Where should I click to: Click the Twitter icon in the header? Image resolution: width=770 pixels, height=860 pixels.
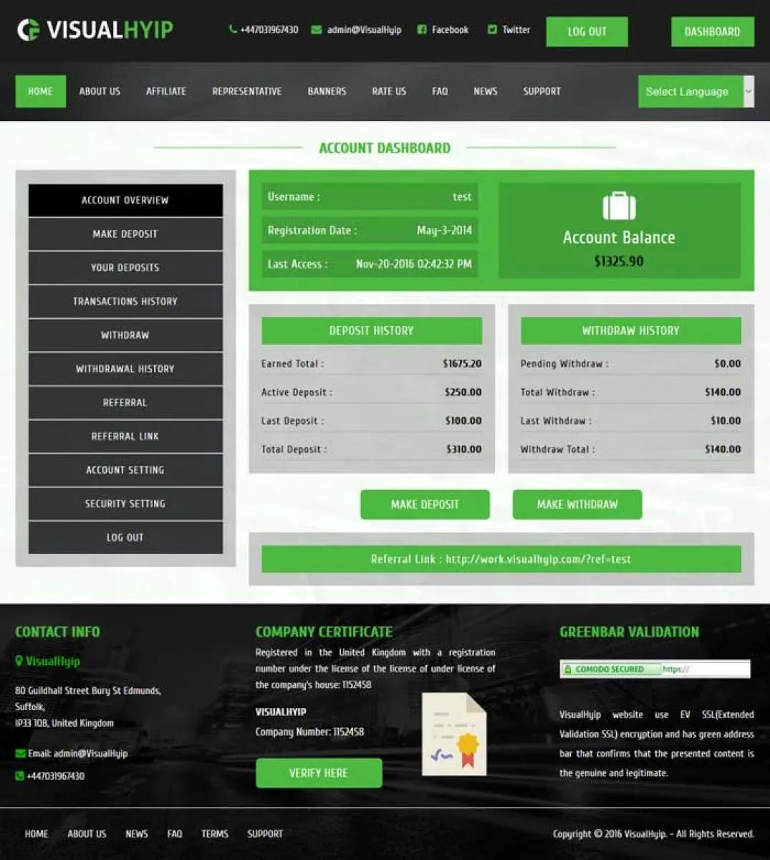pyautogui.click(x=492, y=29)
